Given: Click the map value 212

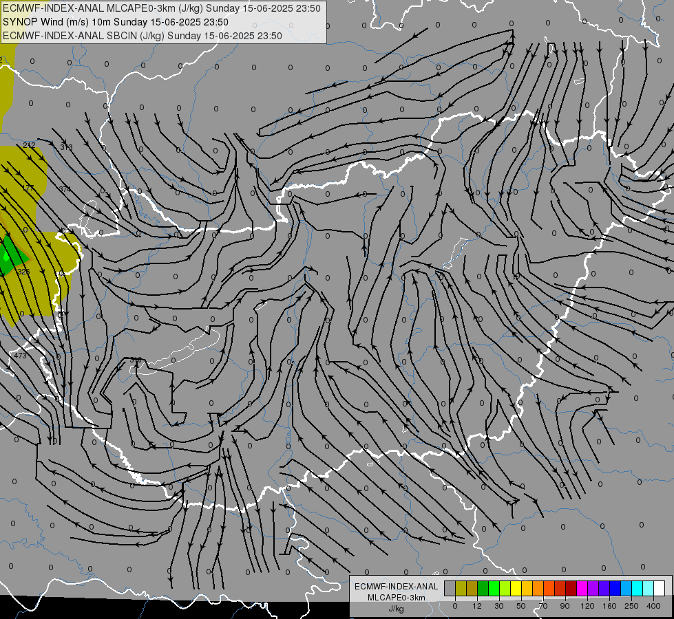Looking at the screenshot, I should (29, 145).
